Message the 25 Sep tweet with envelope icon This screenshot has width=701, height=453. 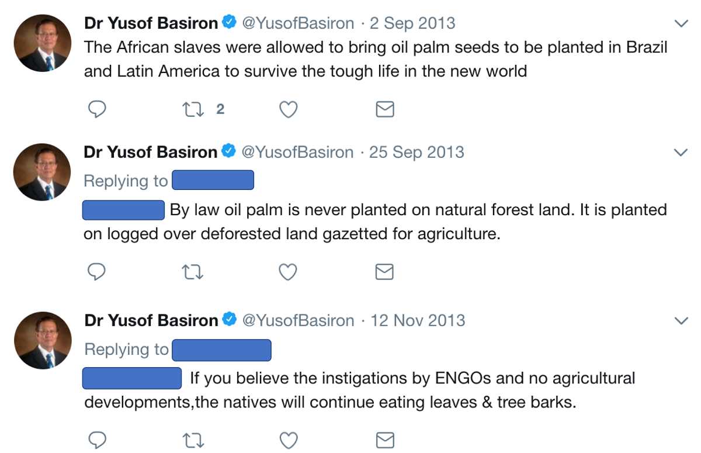(384, 272)
